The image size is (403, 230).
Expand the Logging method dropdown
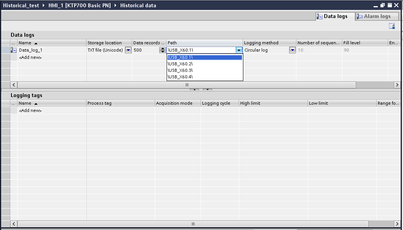[x=292, y=50]
